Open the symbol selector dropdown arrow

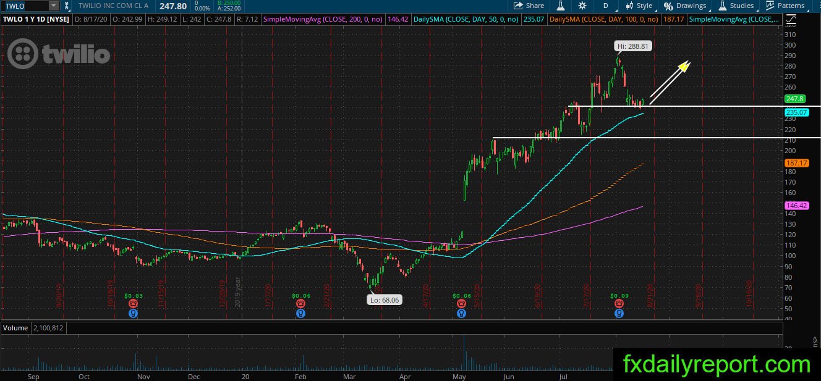coord(53,6)
